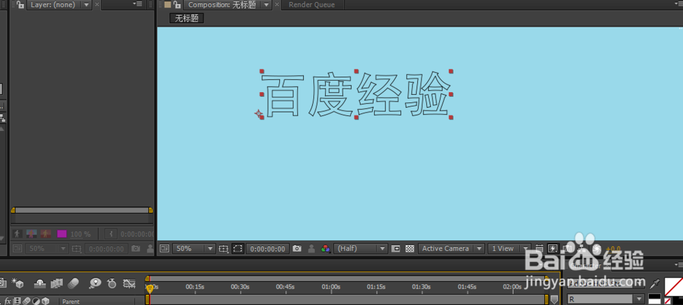Screen dimensions: 683x305
Task: Switch to the Render Queue tab
Action: point(312,5)
